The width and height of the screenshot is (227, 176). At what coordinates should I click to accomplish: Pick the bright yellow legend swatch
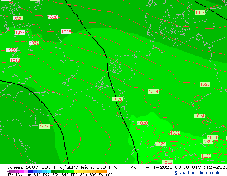click(76, 171)
